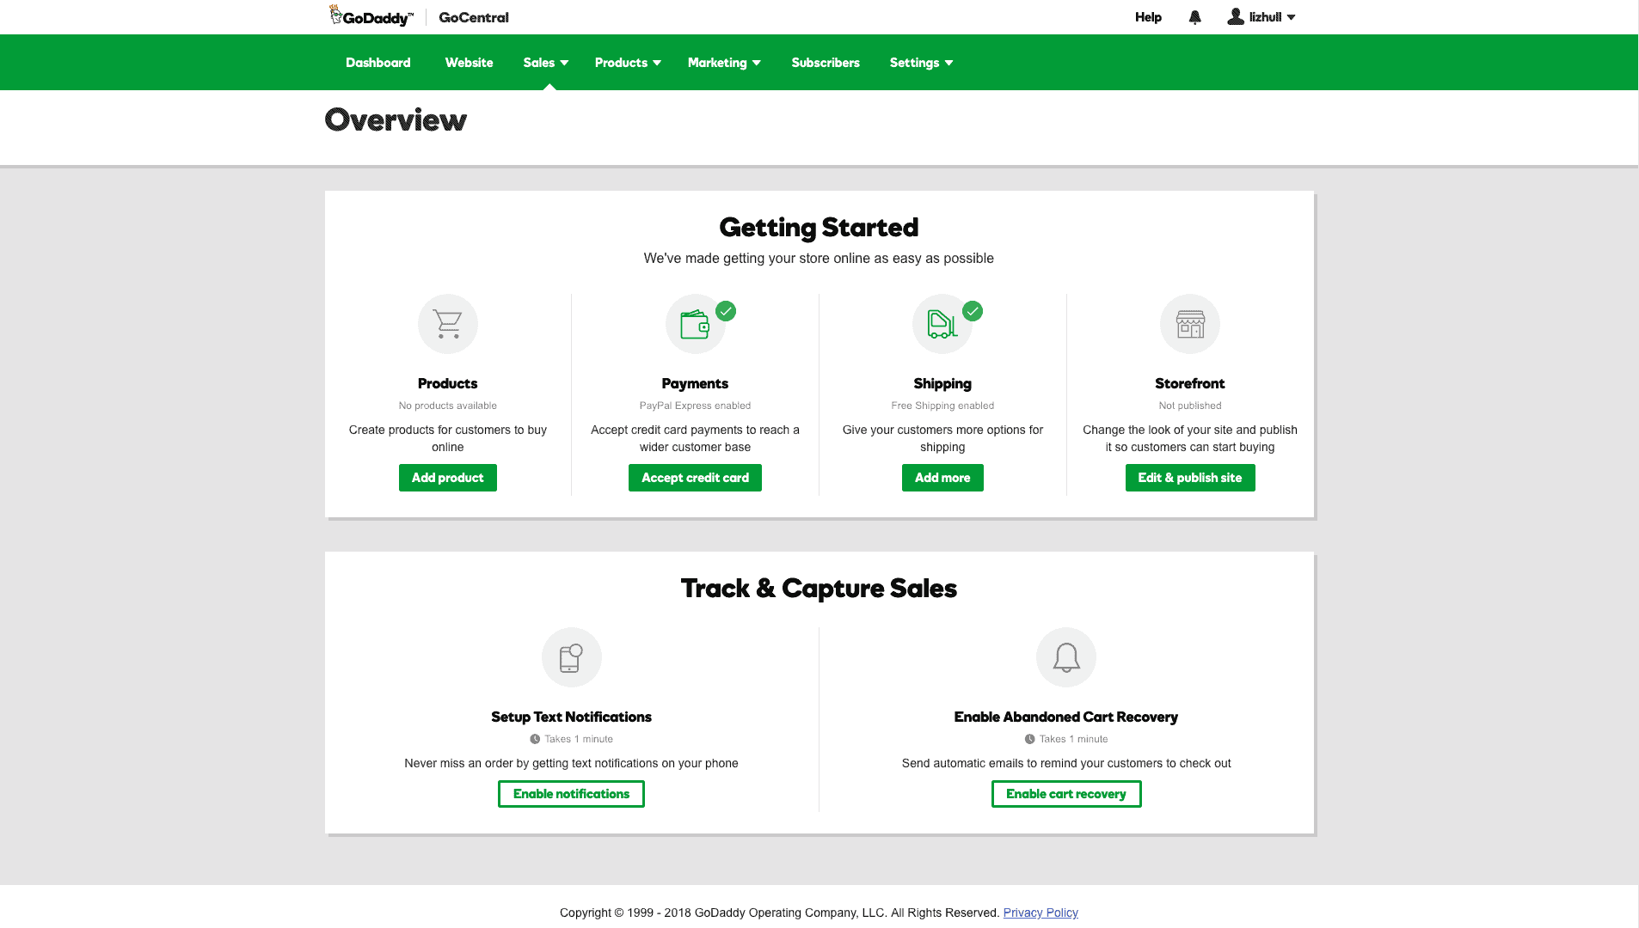This screenshot has width=1639, height=928.
Task: Click the Track & Capture Sales heading
Action: (x=819, y=589)
